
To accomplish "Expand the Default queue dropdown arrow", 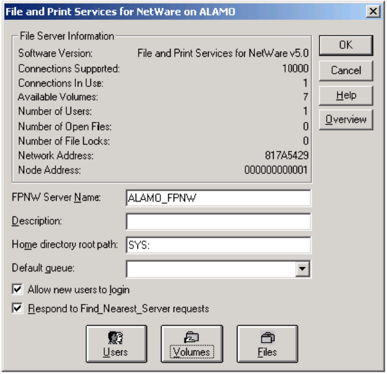I will coord(303,268).
